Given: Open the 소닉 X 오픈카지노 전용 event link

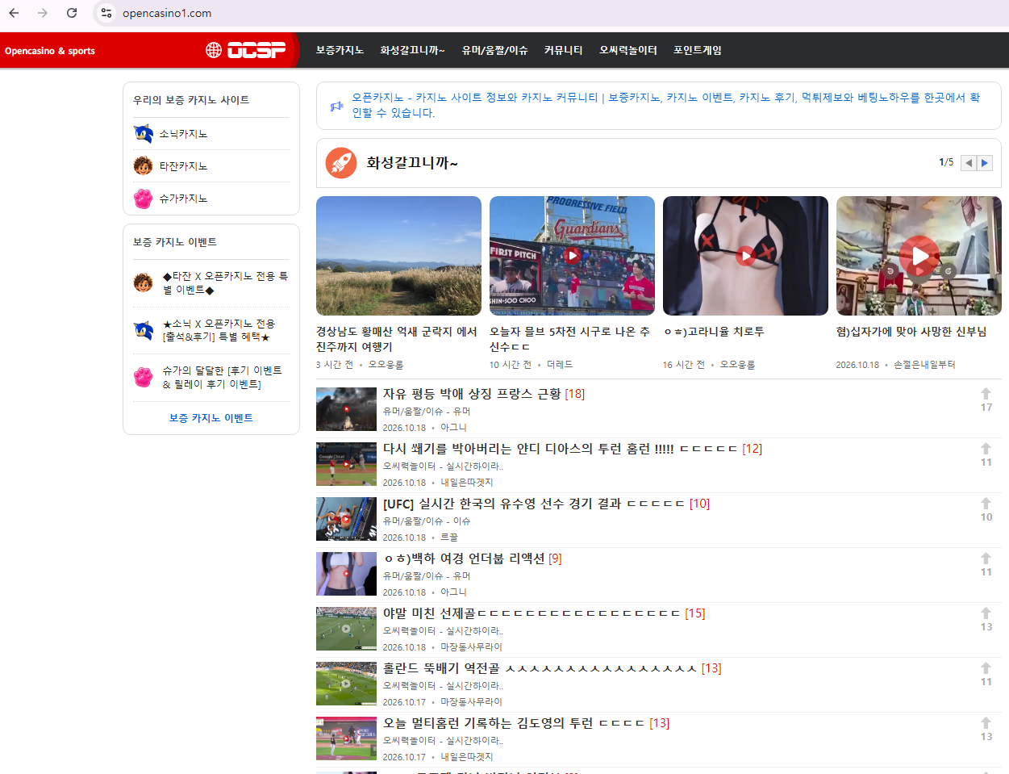Looking at the screenshot, I should pos(219,330).
